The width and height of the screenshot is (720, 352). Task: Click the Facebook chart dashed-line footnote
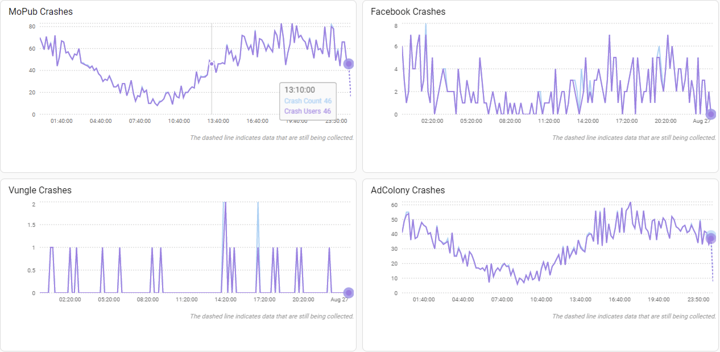pyautogui.click(x=634, y=138)
